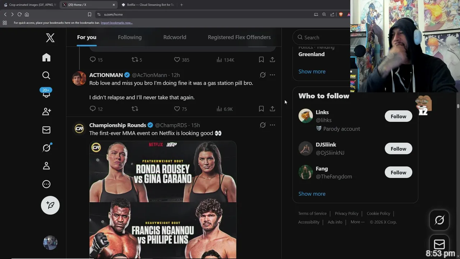Viewport: 460px width, 259px height.
Task: Open Cookie Policy link
Action: 378,213
